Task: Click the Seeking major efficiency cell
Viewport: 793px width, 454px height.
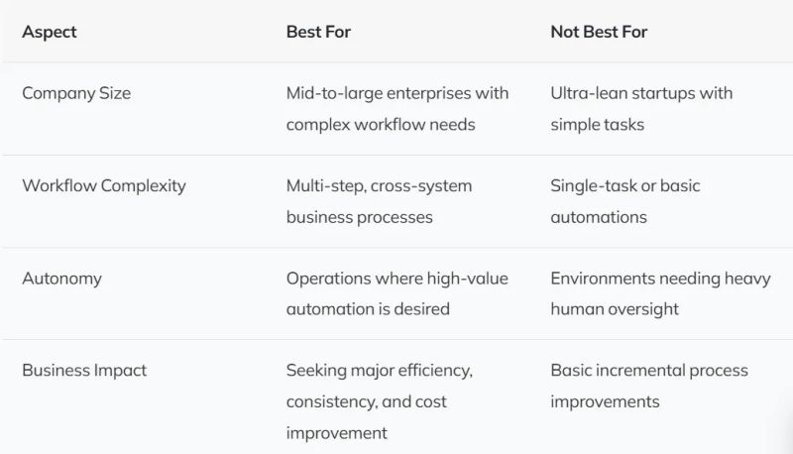Action: (x=379, y=371)
